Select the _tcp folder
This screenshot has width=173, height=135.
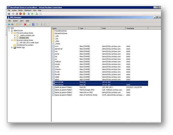pyautogui.click(x=56, y=38)
